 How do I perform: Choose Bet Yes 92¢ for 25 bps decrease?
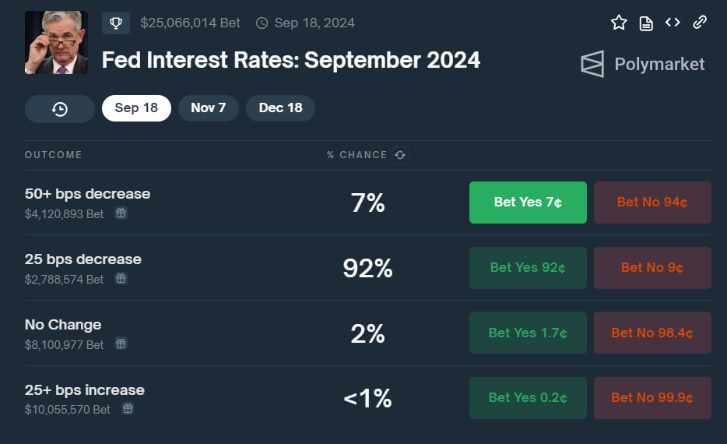tap(528, 268)
